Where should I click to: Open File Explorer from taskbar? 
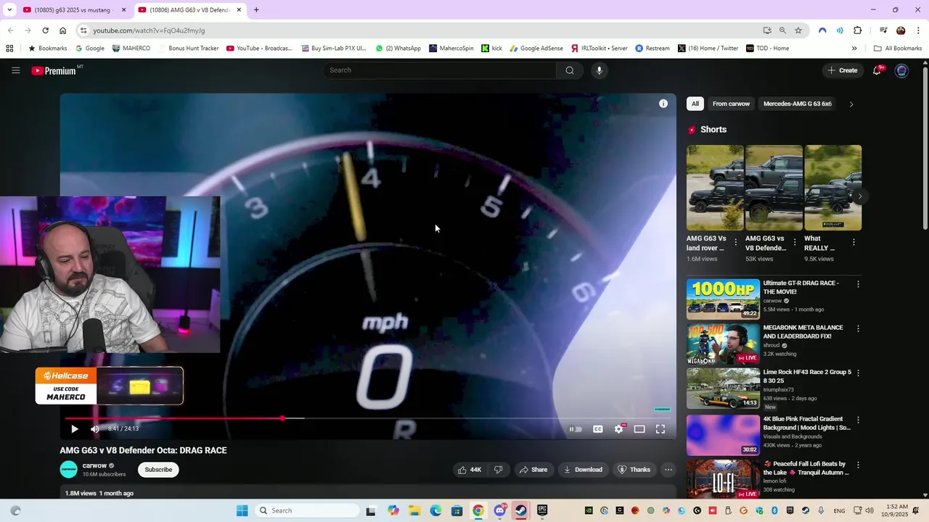tap(414, 510)
